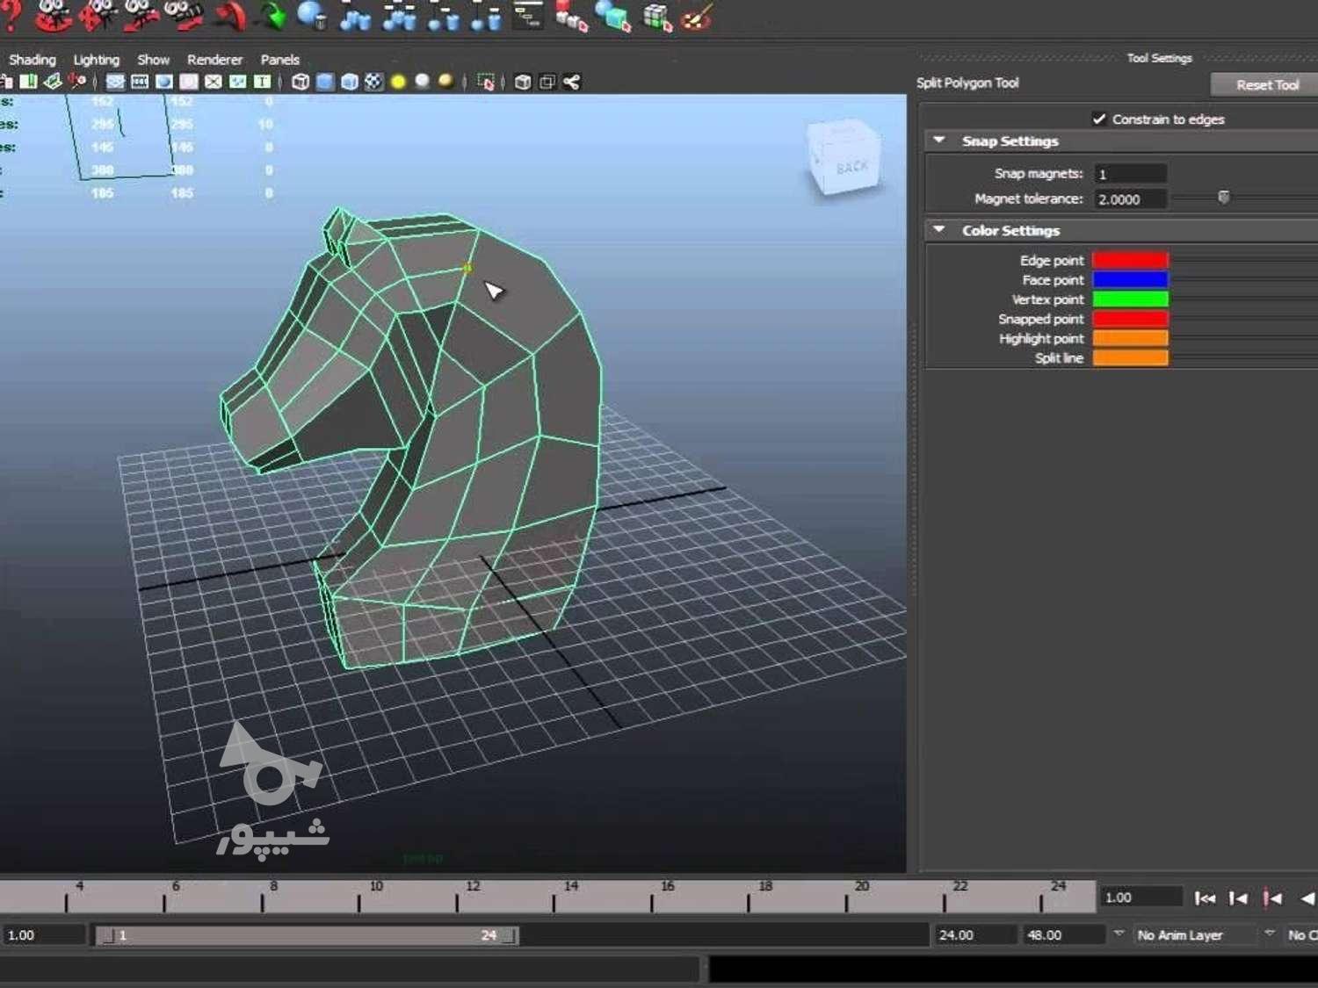Click the sphere with trash can icon
1318x988 pixels.
click(311, 16)
